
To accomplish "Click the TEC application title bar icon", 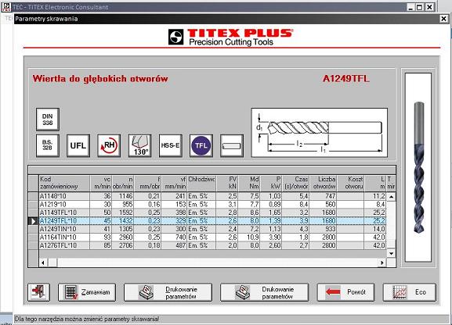I will pos(5,7).
